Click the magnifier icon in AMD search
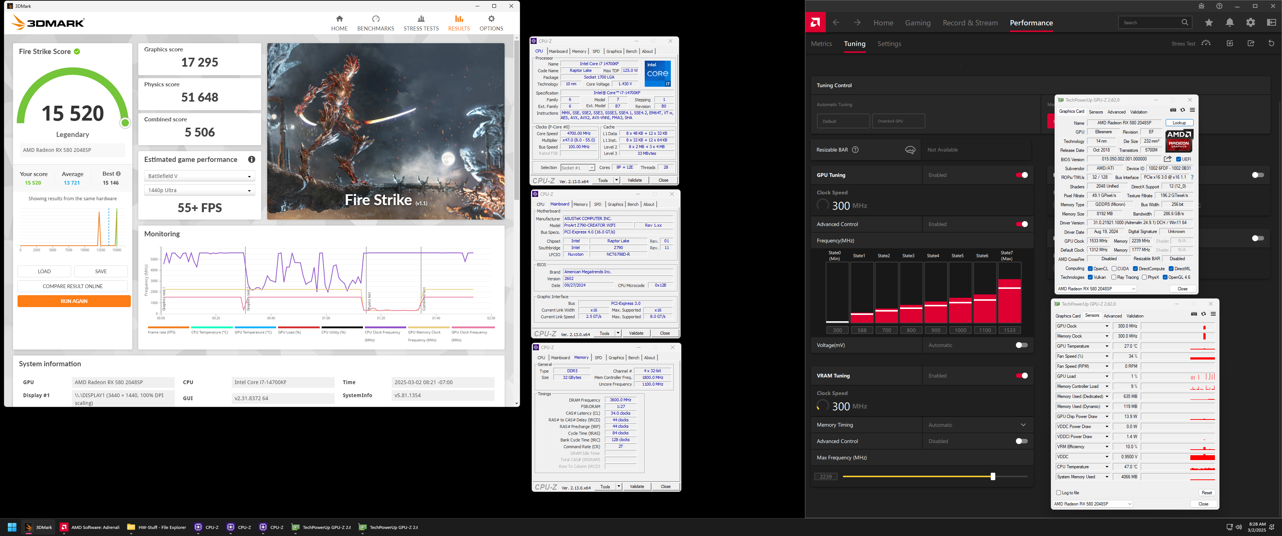The width and height of the screenshot is (1282, 536). point(1185,22)
